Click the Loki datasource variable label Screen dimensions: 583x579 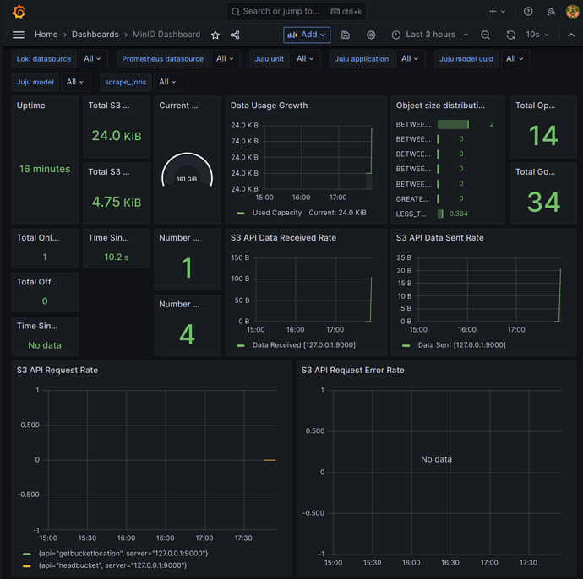[x=44, y=59]
